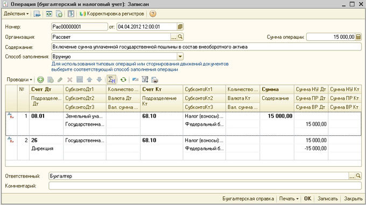
Task: Click the filter settings icon
Action: [145, 80]
